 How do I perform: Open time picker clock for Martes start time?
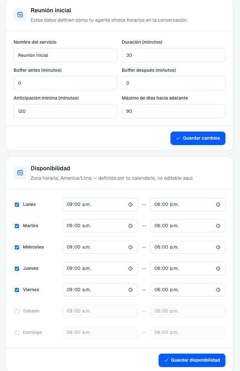coord(130,226)
